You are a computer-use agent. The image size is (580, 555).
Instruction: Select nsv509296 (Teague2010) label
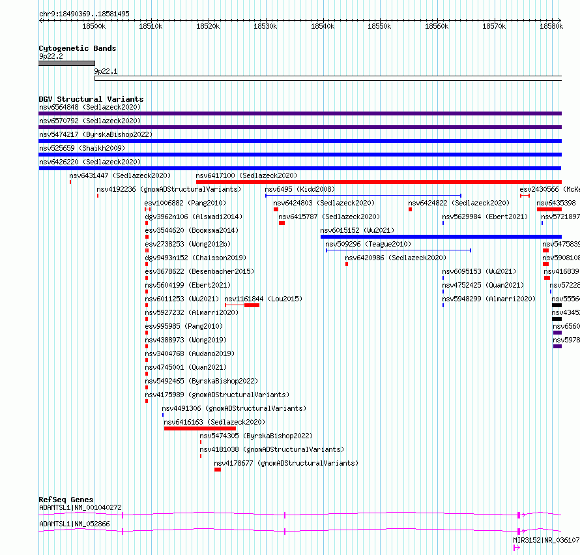(368, 244)
